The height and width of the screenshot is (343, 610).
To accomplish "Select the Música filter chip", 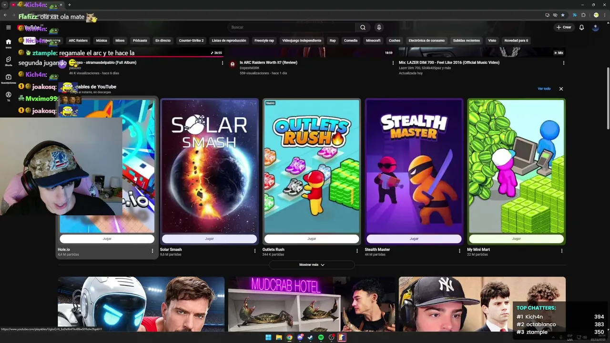I will point(102,40).
